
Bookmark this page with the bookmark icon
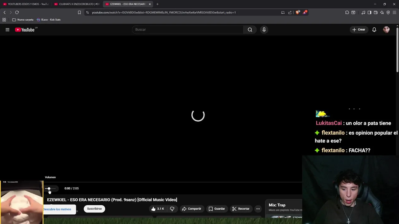(x=79, y=12)
